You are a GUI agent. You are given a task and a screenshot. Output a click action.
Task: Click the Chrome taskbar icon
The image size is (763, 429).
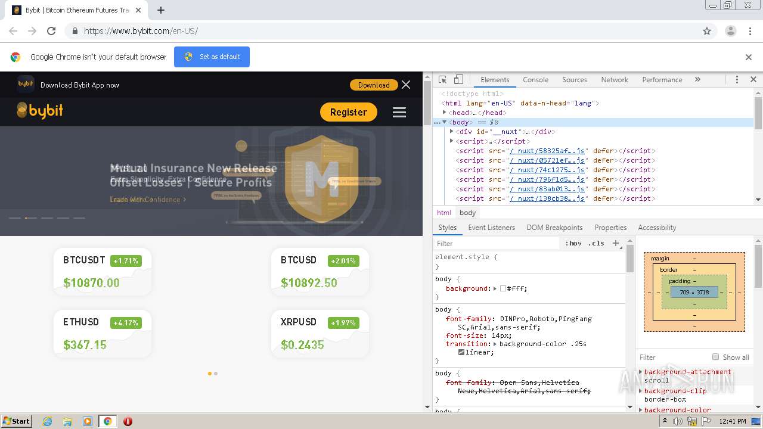tap(107, 421)
